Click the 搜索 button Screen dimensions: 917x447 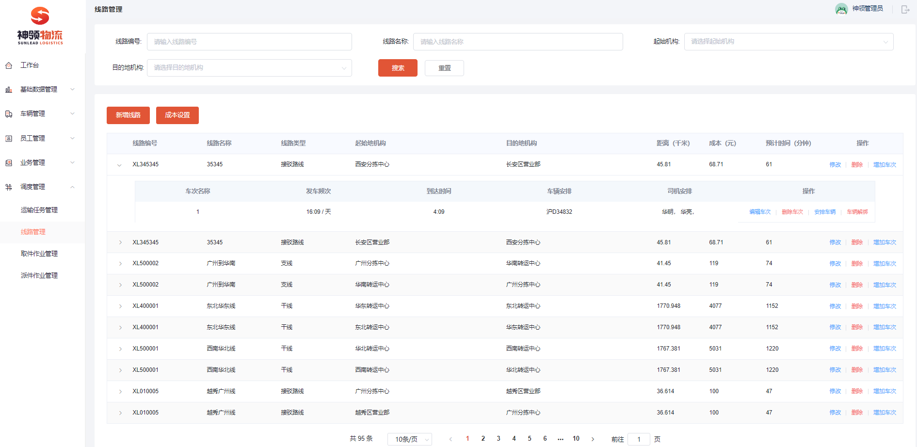398,68
